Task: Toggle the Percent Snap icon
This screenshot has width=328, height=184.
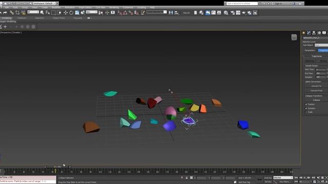Action: click(131, 13)
